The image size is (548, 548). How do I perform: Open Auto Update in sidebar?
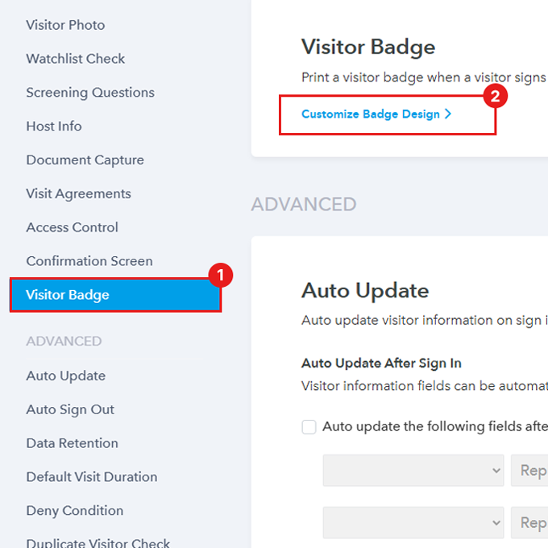65,376
